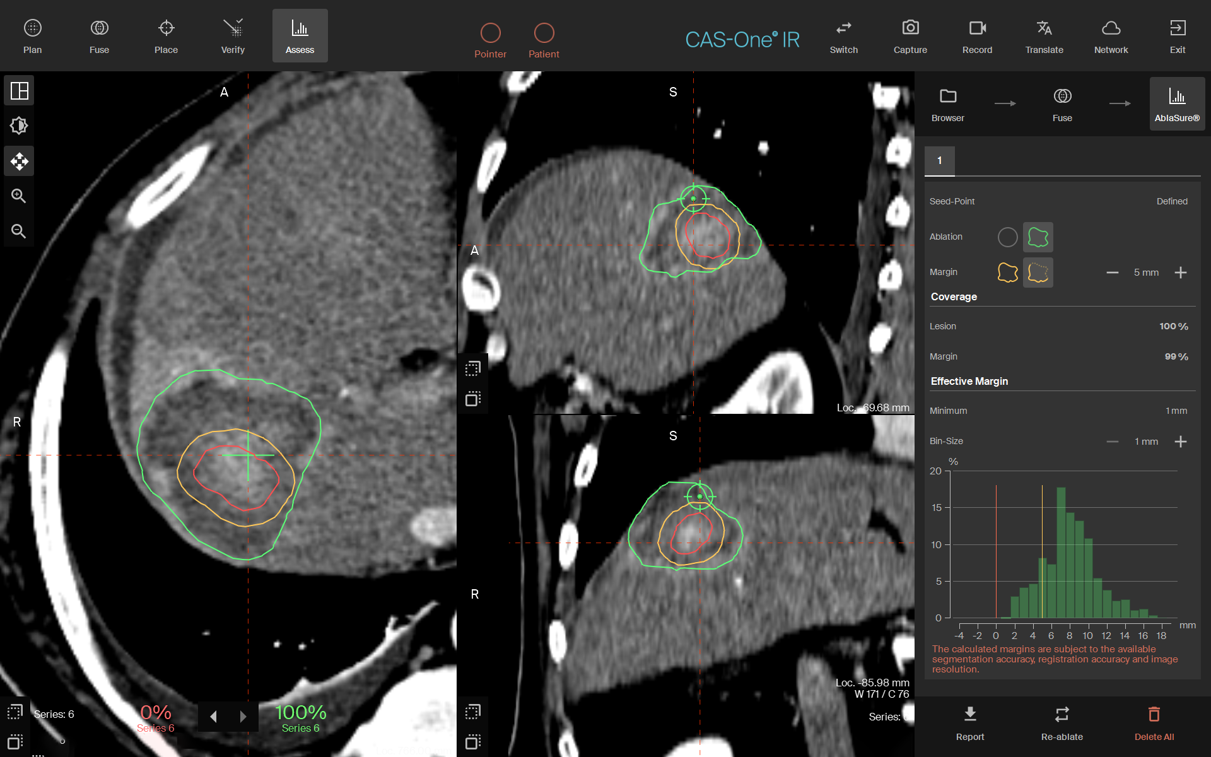Select the pan move tool
The width and height of the screenshot is (1211, 757).
pyautogui.click(x=20, y=161)
